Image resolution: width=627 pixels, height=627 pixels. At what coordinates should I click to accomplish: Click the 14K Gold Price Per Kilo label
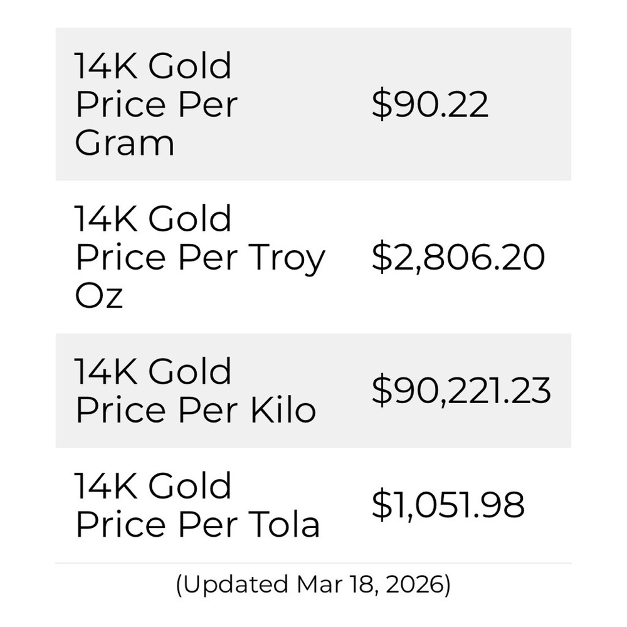(x=195, y=391)
